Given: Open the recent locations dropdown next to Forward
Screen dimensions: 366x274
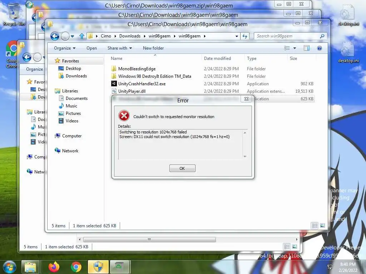Looking at the screenshot, I should [x=72, y=36].
